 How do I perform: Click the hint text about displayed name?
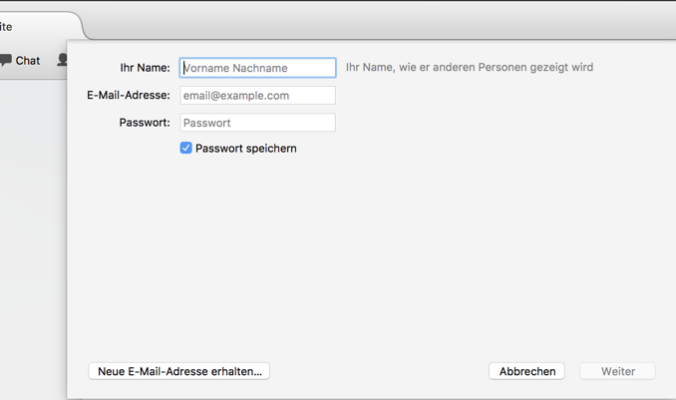coord(470,67)
